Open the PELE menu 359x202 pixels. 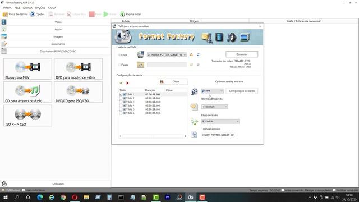(x=17, y=8)
